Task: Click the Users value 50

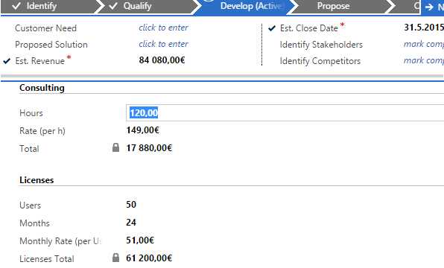Action: click(131, 205)
